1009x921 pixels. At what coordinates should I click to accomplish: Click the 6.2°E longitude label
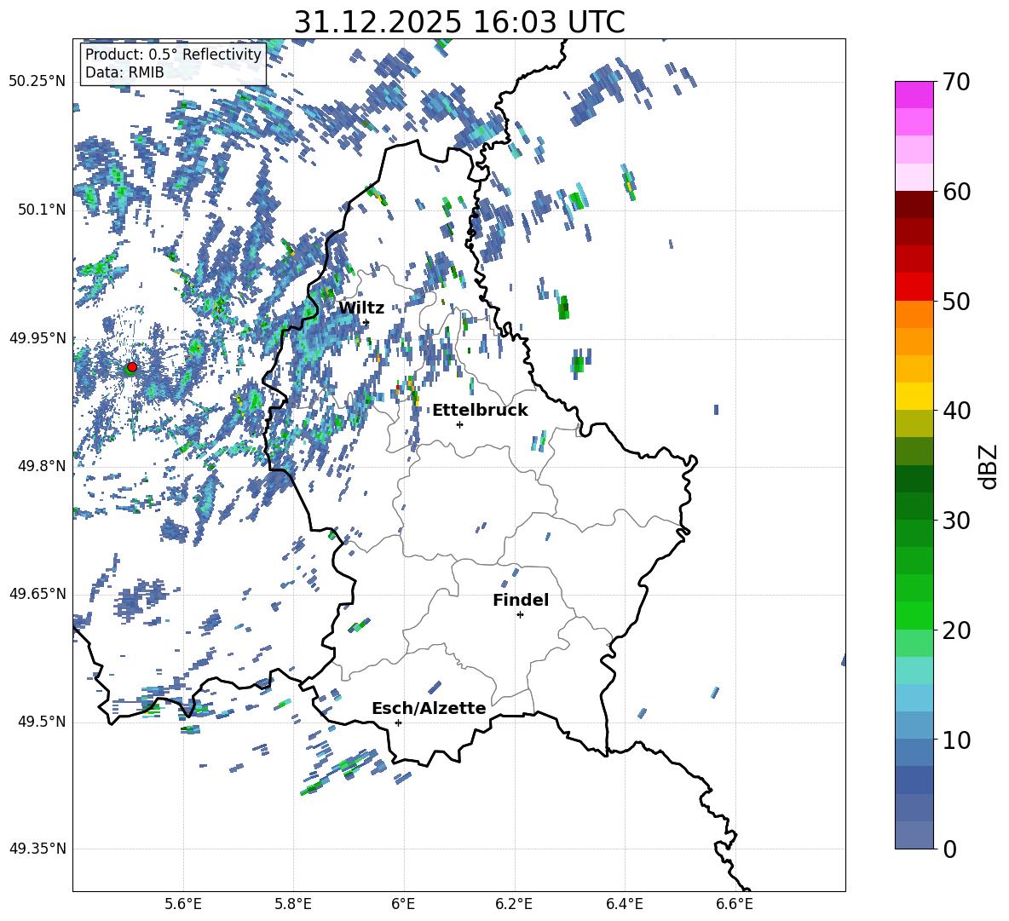click(x=514, y=904)
